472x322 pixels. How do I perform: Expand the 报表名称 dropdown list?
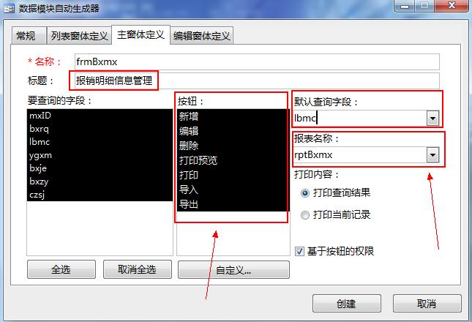[433, 155]
